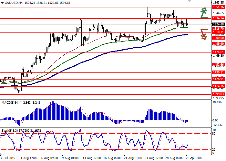Click the 1554.76 resistance price label
This screenshot has width=226, height=161.
218,7
